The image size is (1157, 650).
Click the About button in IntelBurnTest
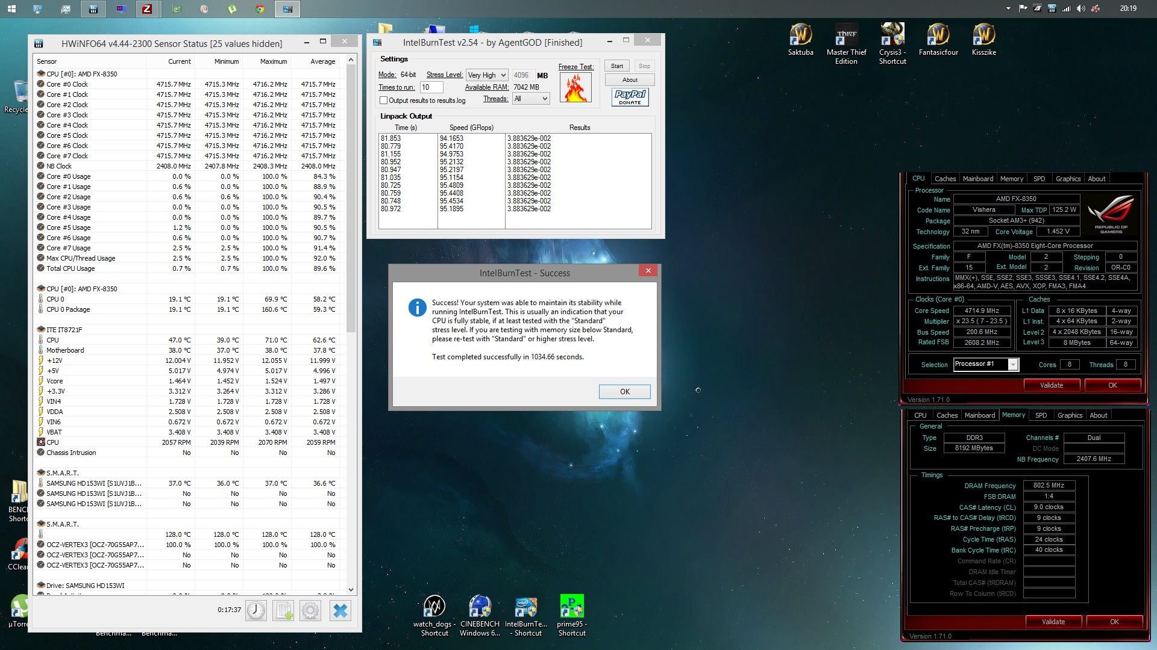coord(630,80)
